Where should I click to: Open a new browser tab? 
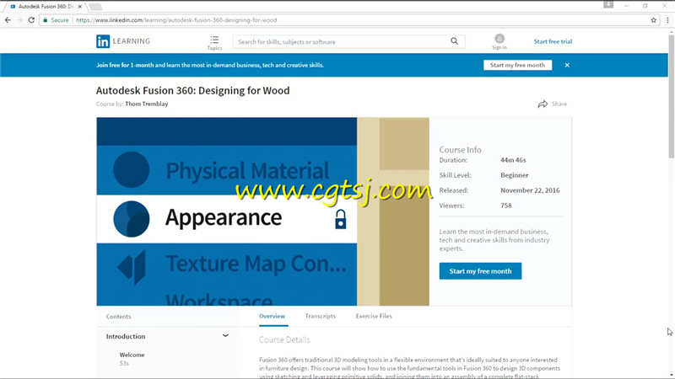(x=95, y=7)
